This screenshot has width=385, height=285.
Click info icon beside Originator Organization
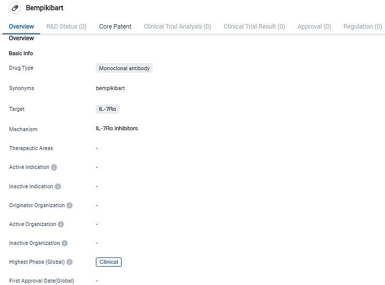69,206
